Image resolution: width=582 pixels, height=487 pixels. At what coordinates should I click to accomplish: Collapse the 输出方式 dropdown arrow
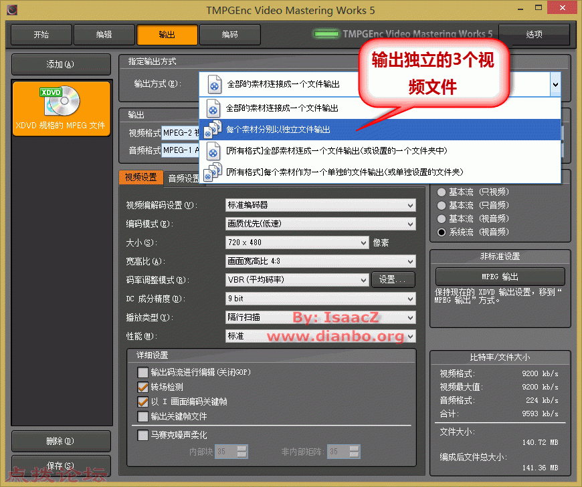tap(555, 84)
